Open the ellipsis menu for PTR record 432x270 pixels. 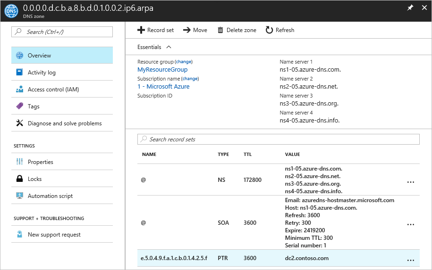(x=410, y=260)
